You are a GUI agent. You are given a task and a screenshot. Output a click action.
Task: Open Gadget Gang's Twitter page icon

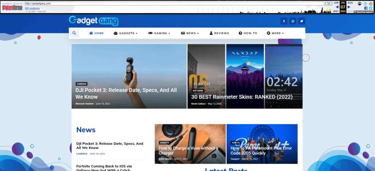301,21
